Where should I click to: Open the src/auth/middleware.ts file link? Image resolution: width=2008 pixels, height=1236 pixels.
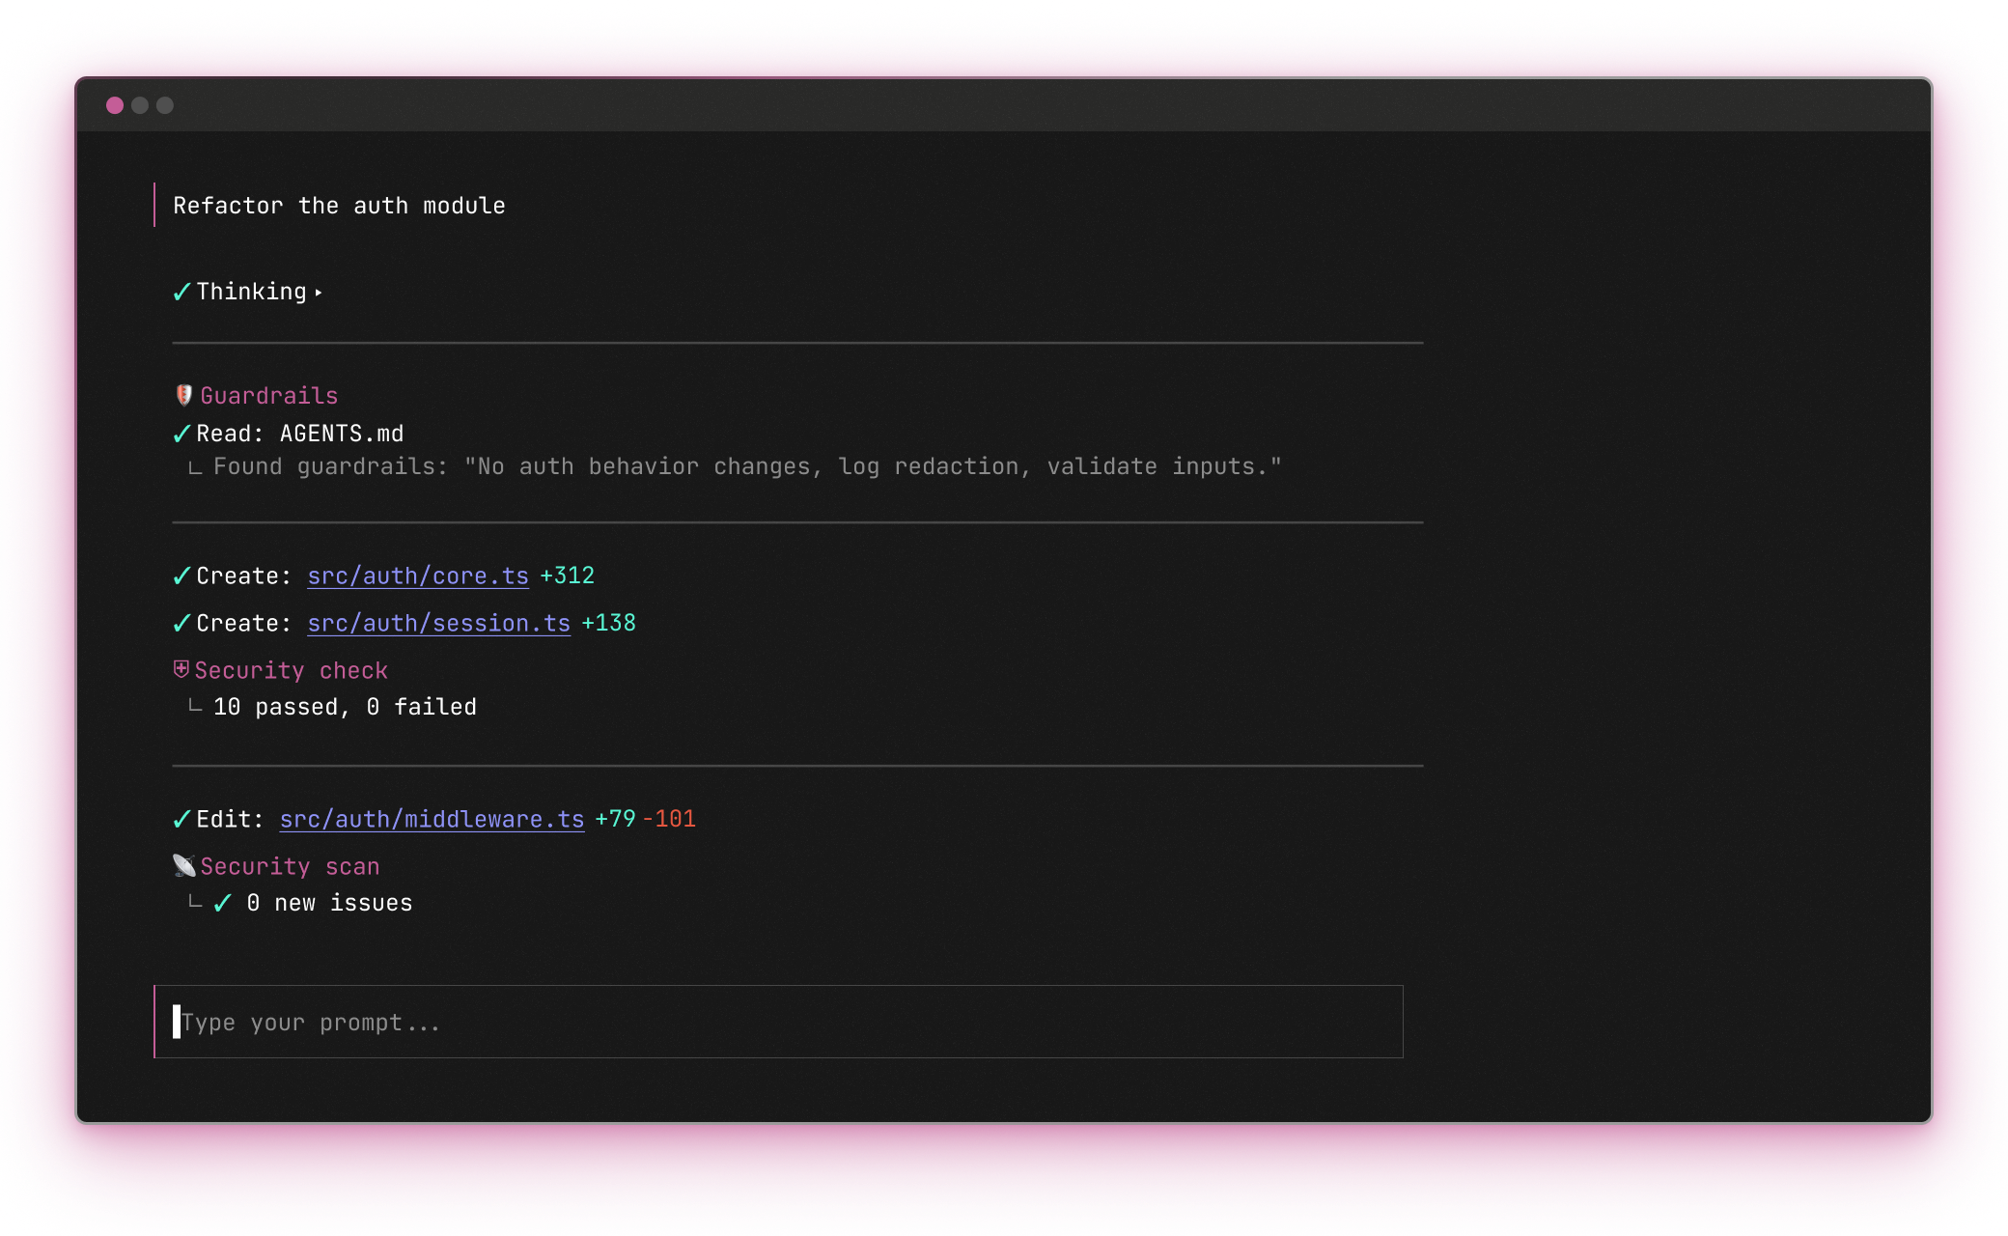(432, 819)
